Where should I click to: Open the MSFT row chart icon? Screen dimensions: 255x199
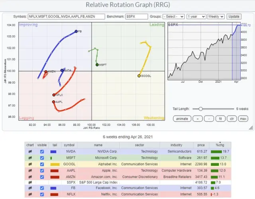[x=30, y=158]
